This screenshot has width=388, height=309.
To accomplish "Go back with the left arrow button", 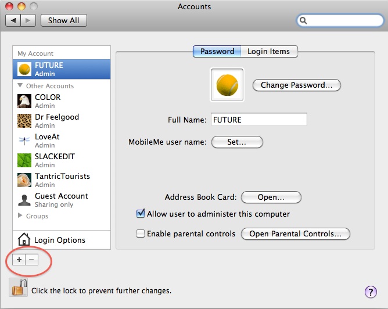I will point(13,20).
